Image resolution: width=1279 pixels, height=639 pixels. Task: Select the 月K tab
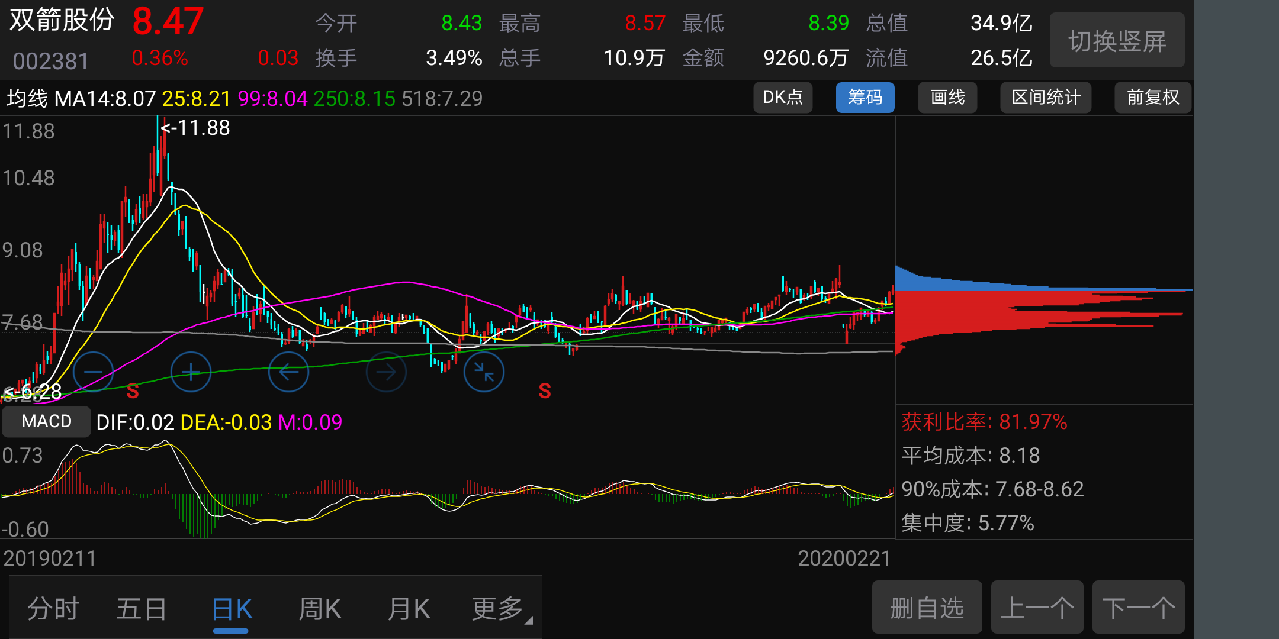(408, 608)
